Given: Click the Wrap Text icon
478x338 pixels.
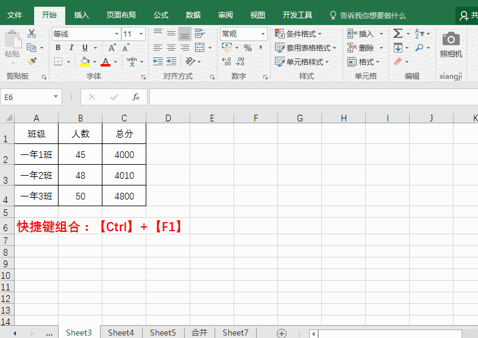Looking at the screenshot, I should point(200,33).
